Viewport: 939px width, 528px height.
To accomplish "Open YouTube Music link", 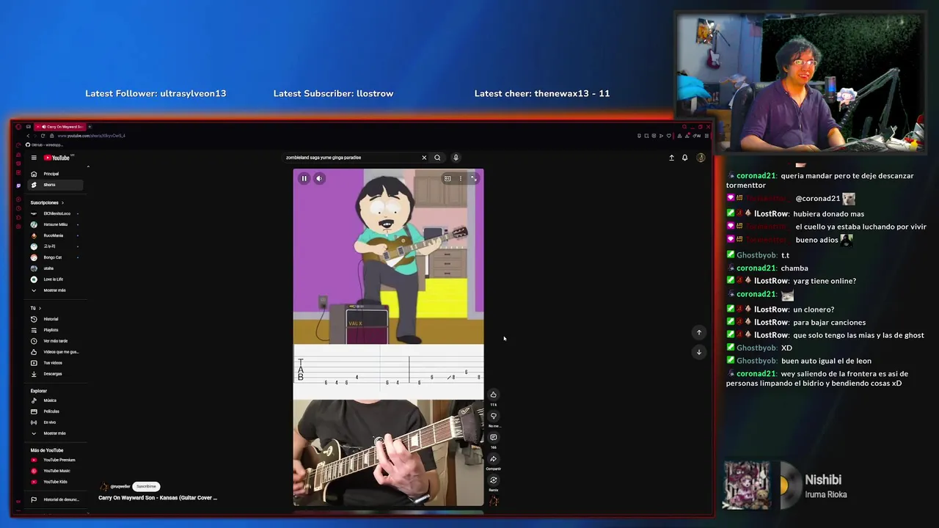I will [x=55, y=471].
